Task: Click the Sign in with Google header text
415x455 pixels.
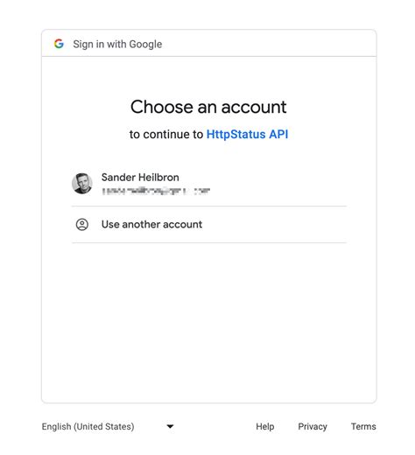Action: click(x=117, y=44)
